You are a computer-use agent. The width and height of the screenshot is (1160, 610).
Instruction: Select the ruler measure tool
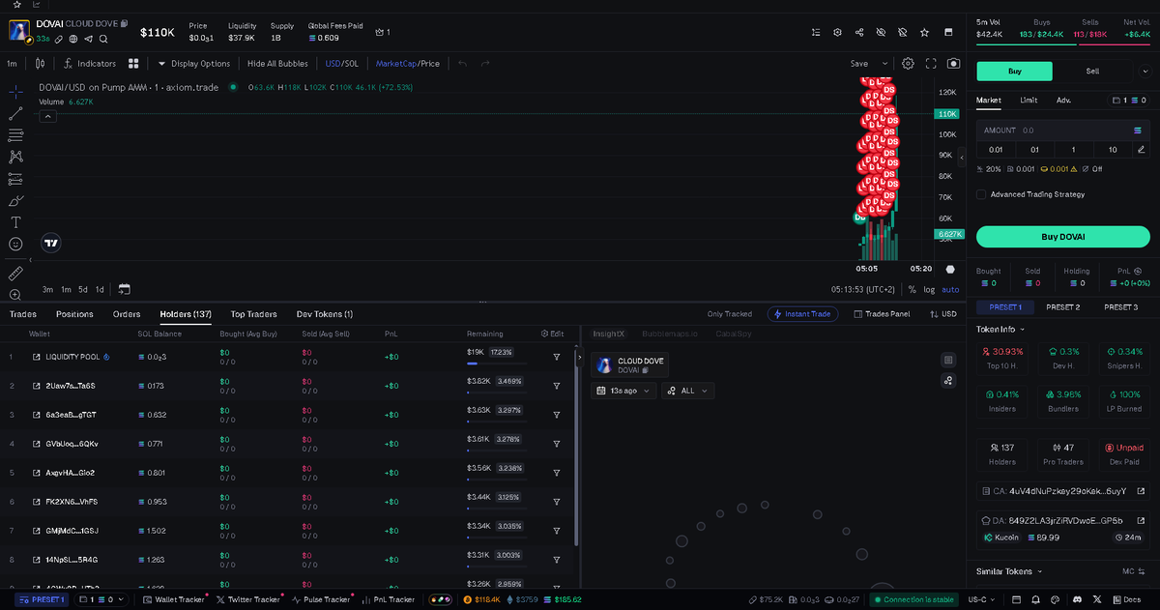[15, 274]
